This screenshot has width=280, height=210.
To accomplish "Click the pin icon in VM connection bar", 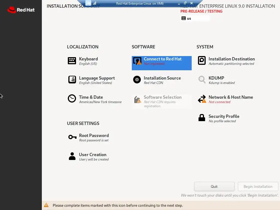I will [88, 3].
